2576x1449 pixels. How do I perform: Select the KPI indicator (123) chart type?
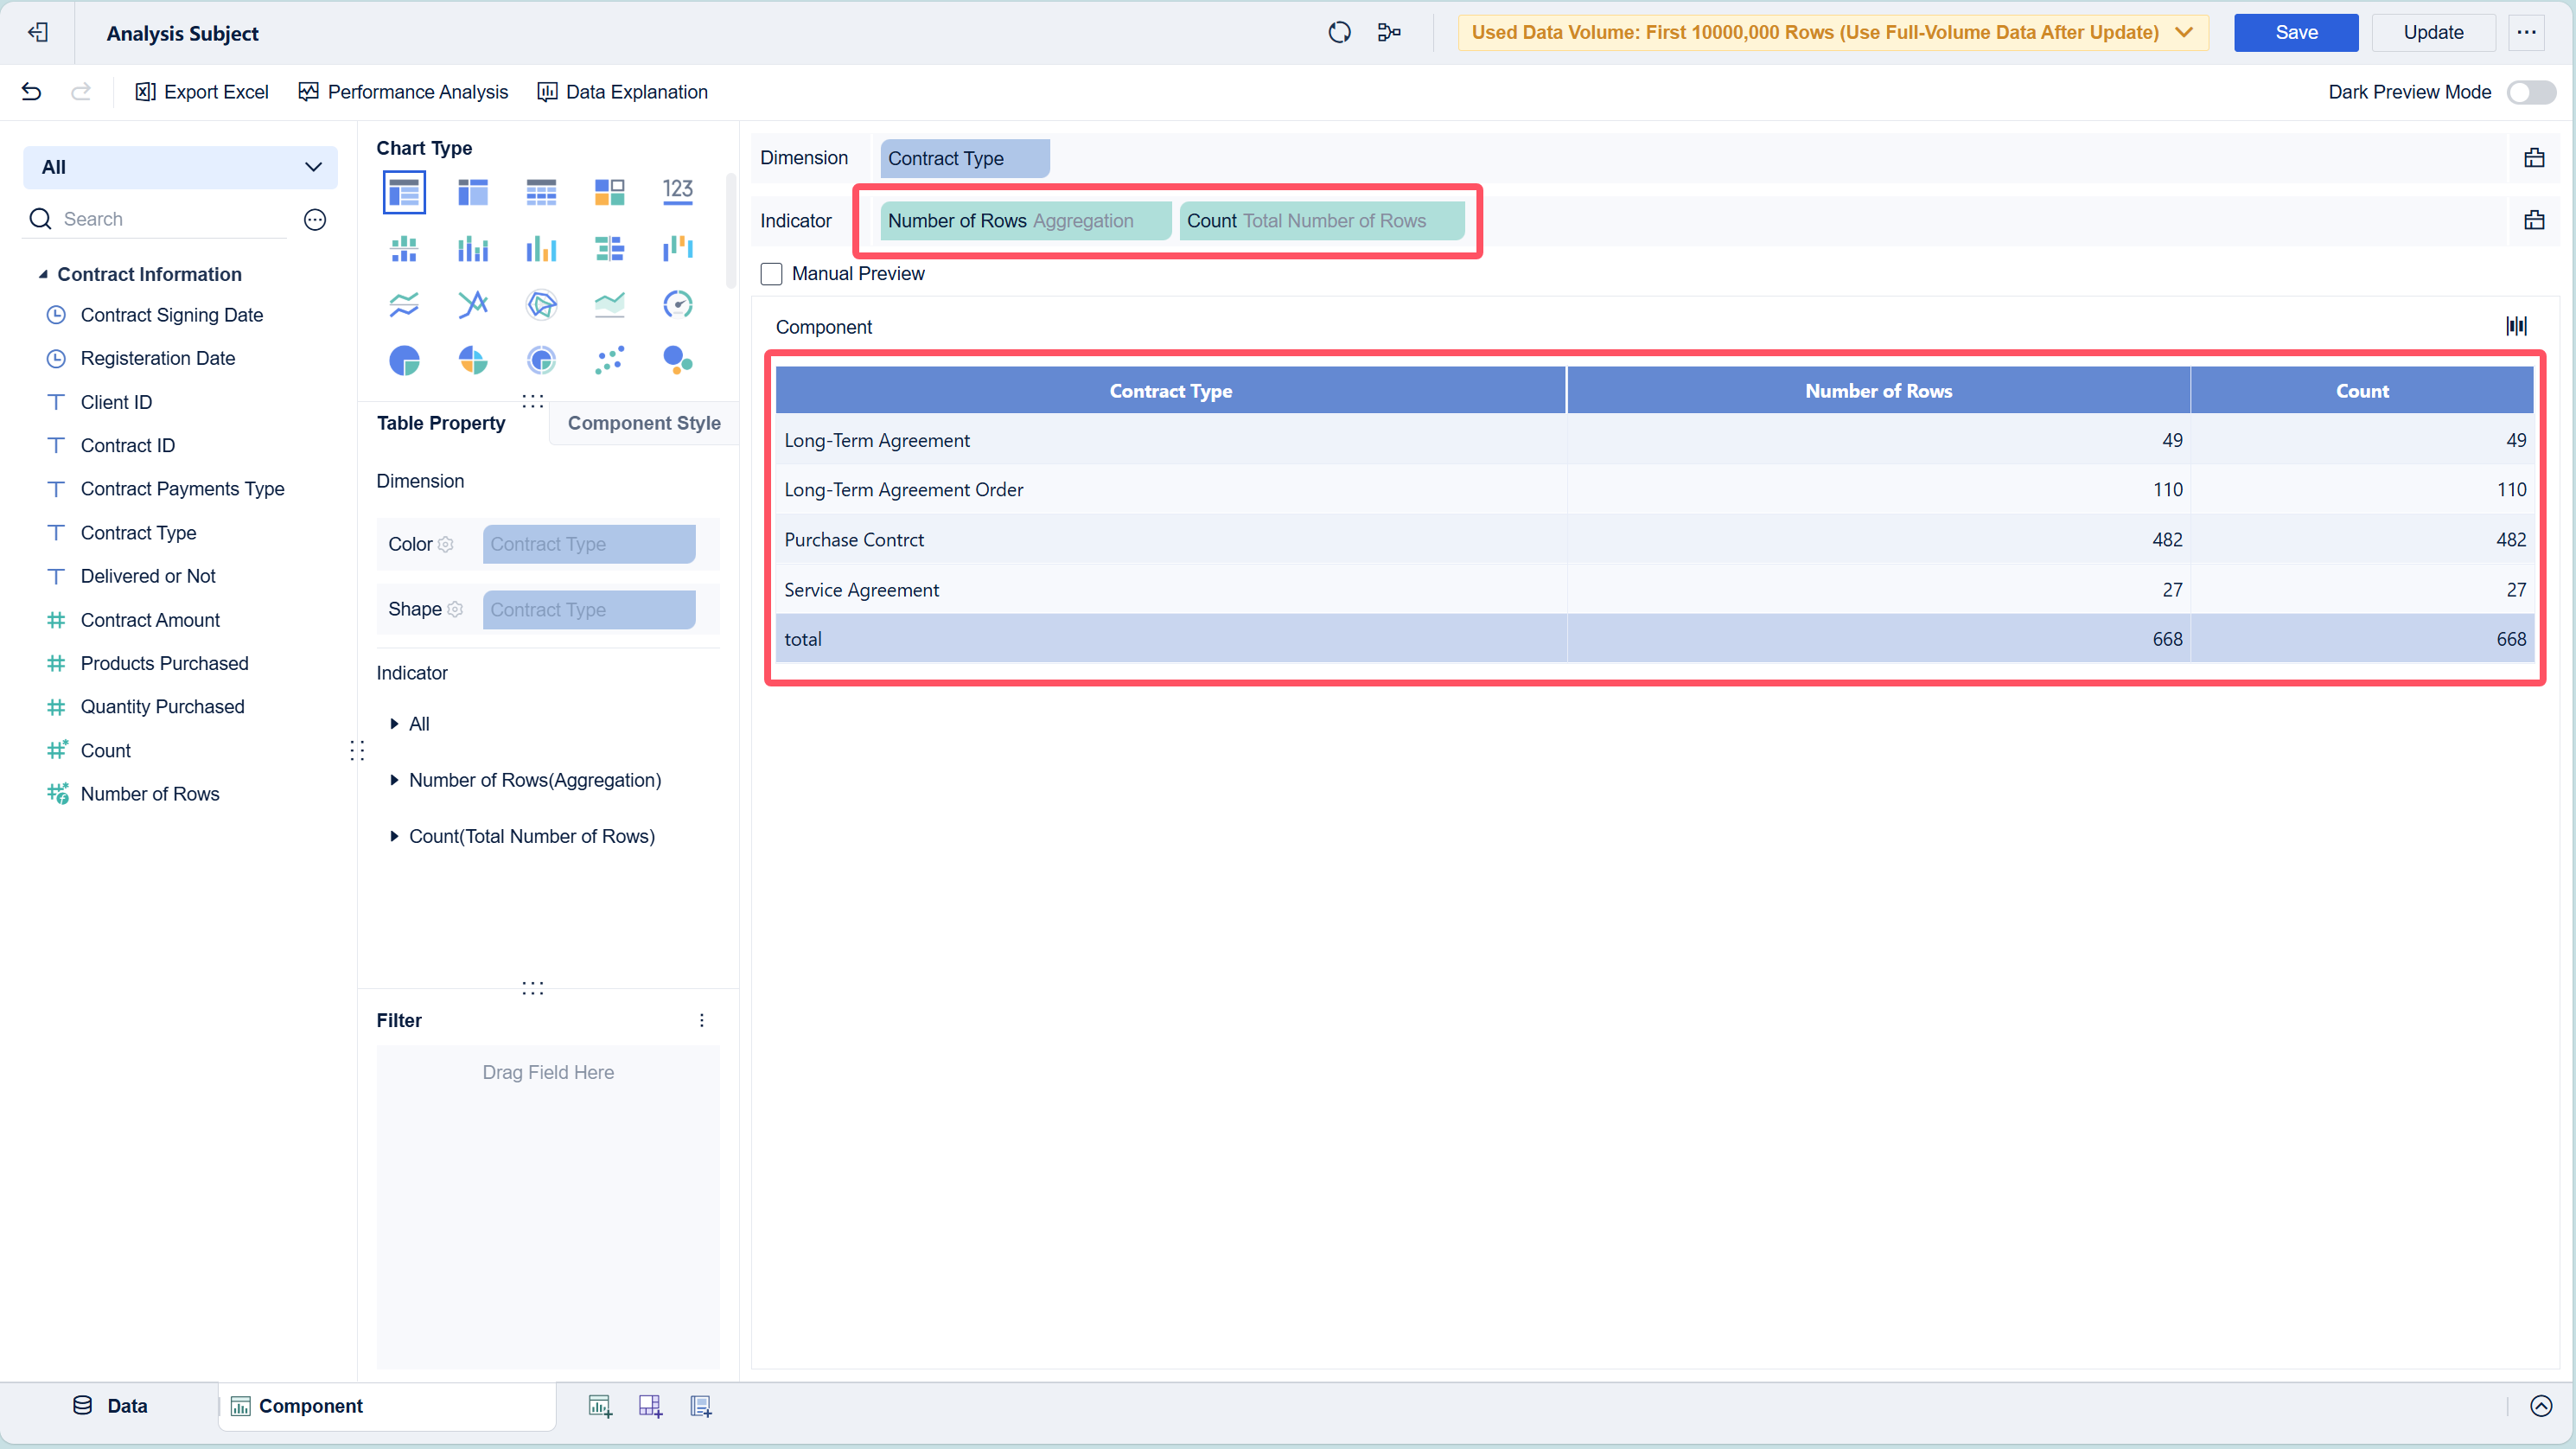[678, 191]
